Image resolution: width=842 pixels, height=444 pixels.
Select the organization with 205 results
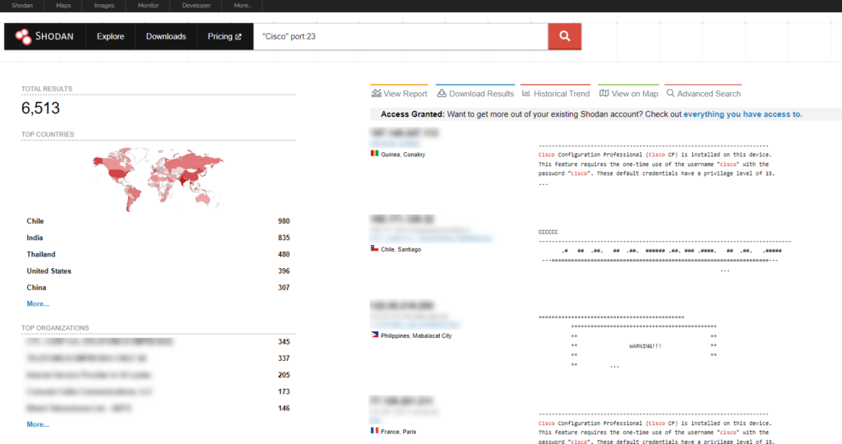89,375
